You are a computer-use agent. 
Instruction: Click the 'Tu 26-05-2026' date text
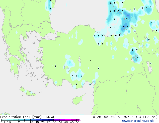pyautogui.click(x=105, y=117)
